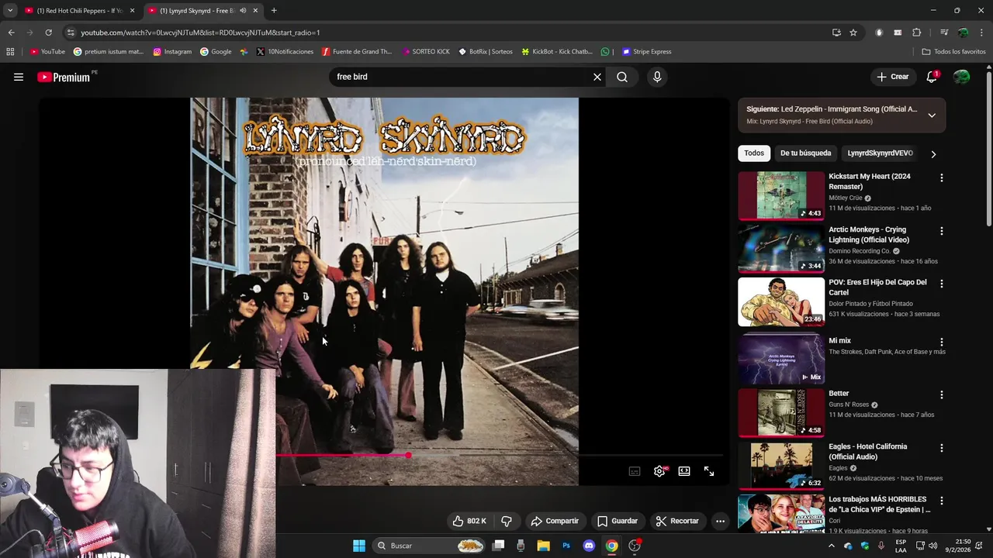Open the bookmarks bar apps grid icon

click(x=10, y=52)
